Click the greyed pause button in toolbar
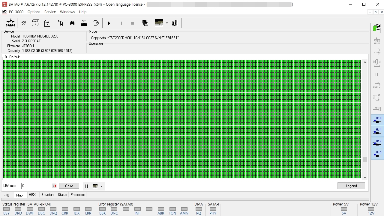The width and height of the screenshot is (384, 216). [x=121, y=23]
